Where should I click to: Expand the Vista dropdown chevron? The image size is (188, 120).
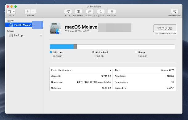coord(14,11)
